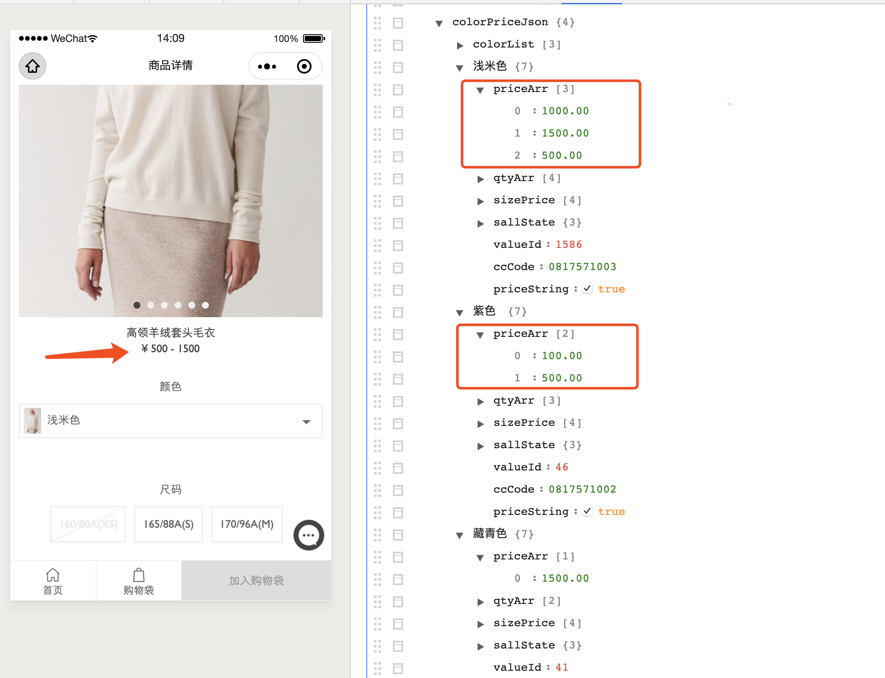
Task: Click the circular record/close capsule icon
Action: pyautogui.click(x=304, y=66)
